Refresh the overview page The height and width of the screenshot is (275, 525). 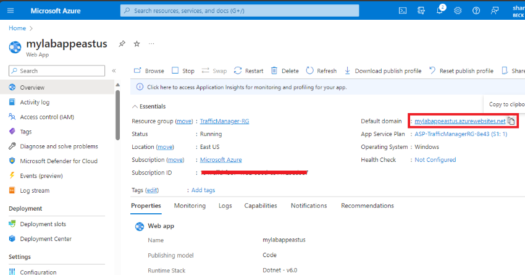pos(321,70)
